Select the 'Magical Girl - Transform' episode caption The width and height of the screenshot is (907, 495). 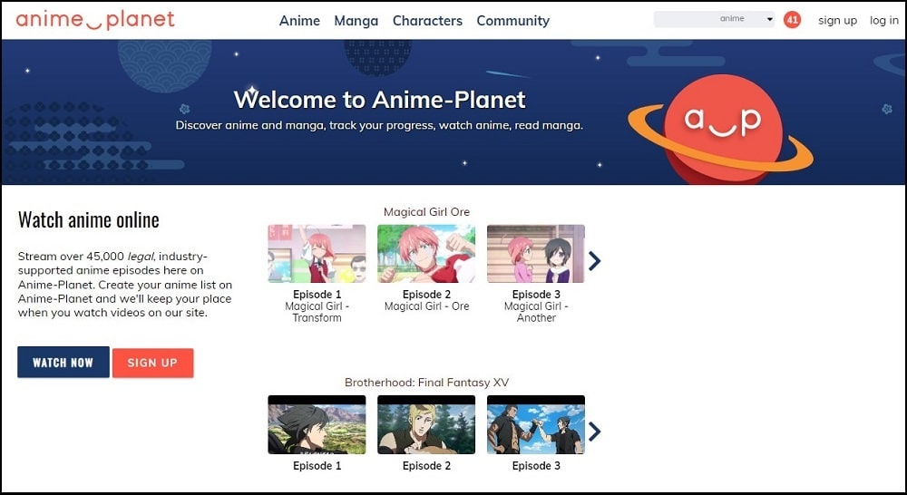[x=317, y=312]
